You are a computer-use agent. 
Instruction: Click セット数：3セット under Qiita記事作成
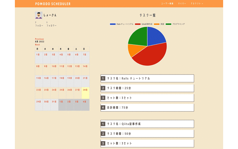(147, 143)
